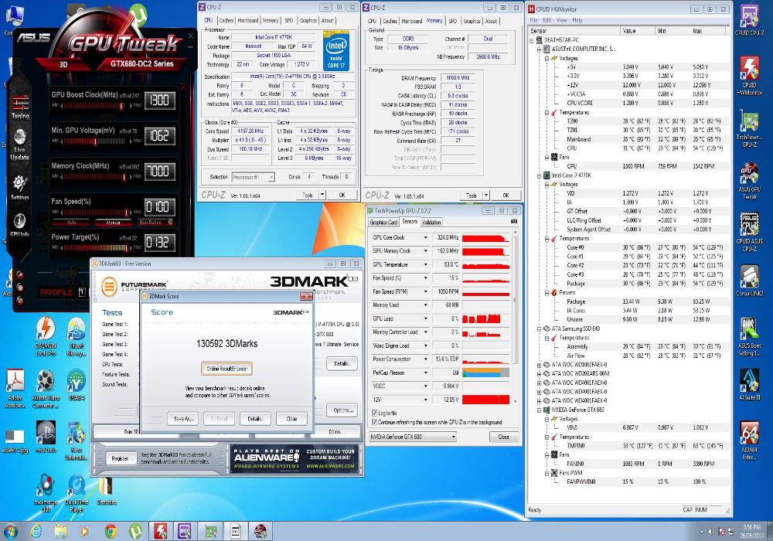The height and width of the screenshot is (541, 773).
Task: Open the File menu in HWMonitor
Action: point(534,20)
